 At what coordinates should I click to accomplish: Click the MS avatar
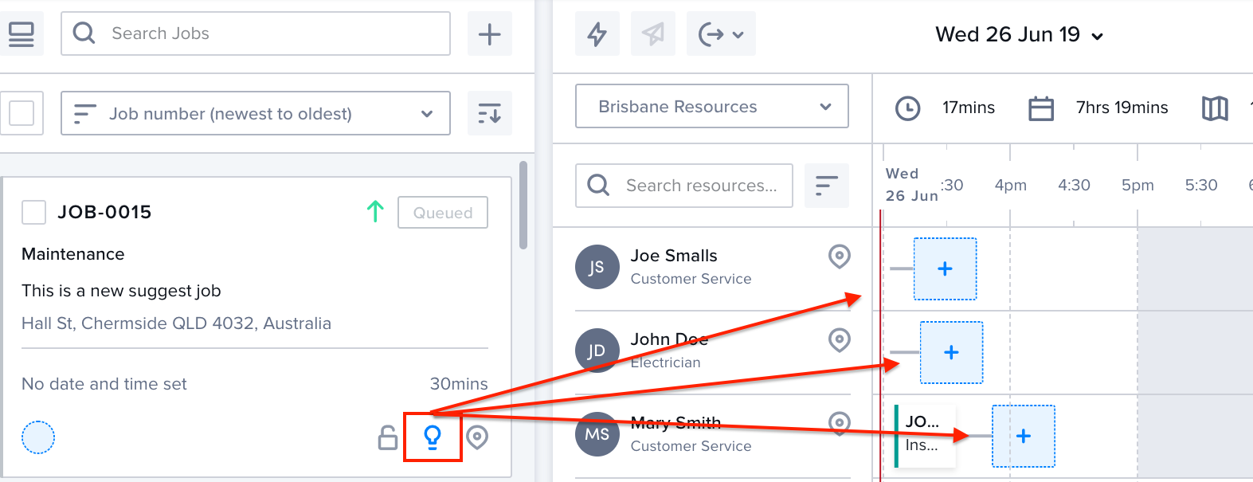click(597, 434)
